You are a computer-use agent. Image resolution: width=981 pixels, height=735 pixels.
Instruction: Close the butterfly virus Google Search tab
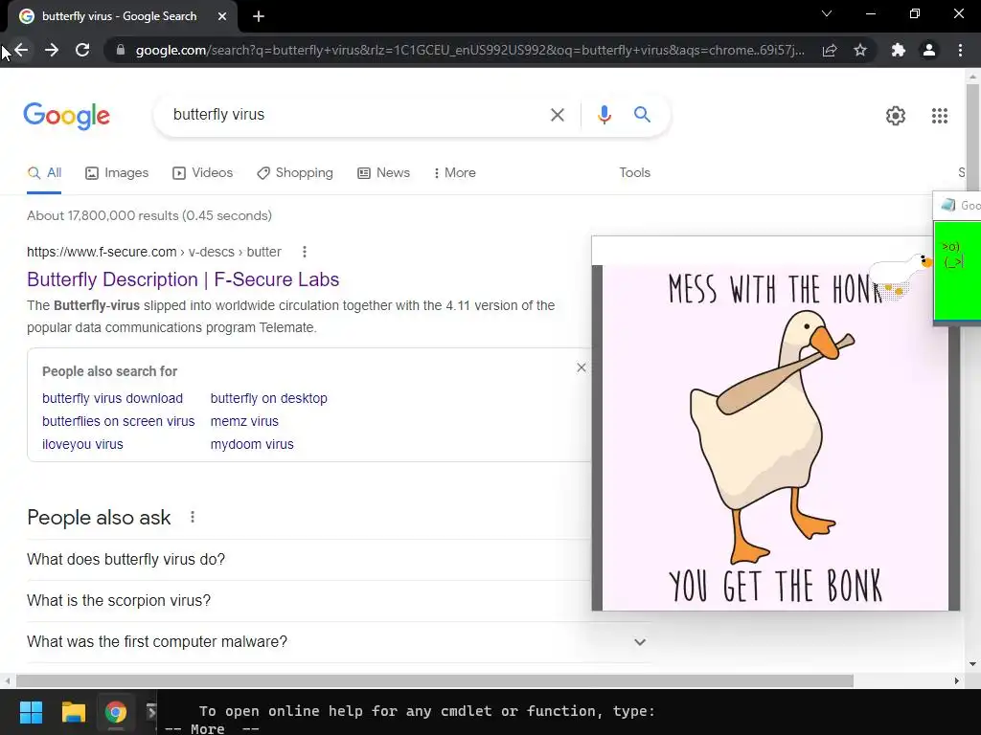(222, 17)
